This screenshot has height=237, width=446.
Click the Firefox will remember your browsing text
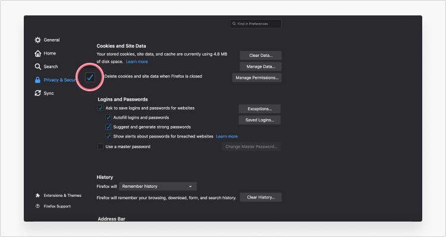point(167,197)
